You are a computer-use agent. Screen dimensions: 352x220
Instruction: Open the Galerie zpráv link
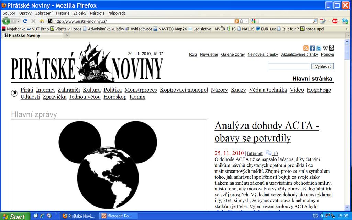tap(233, 54)
